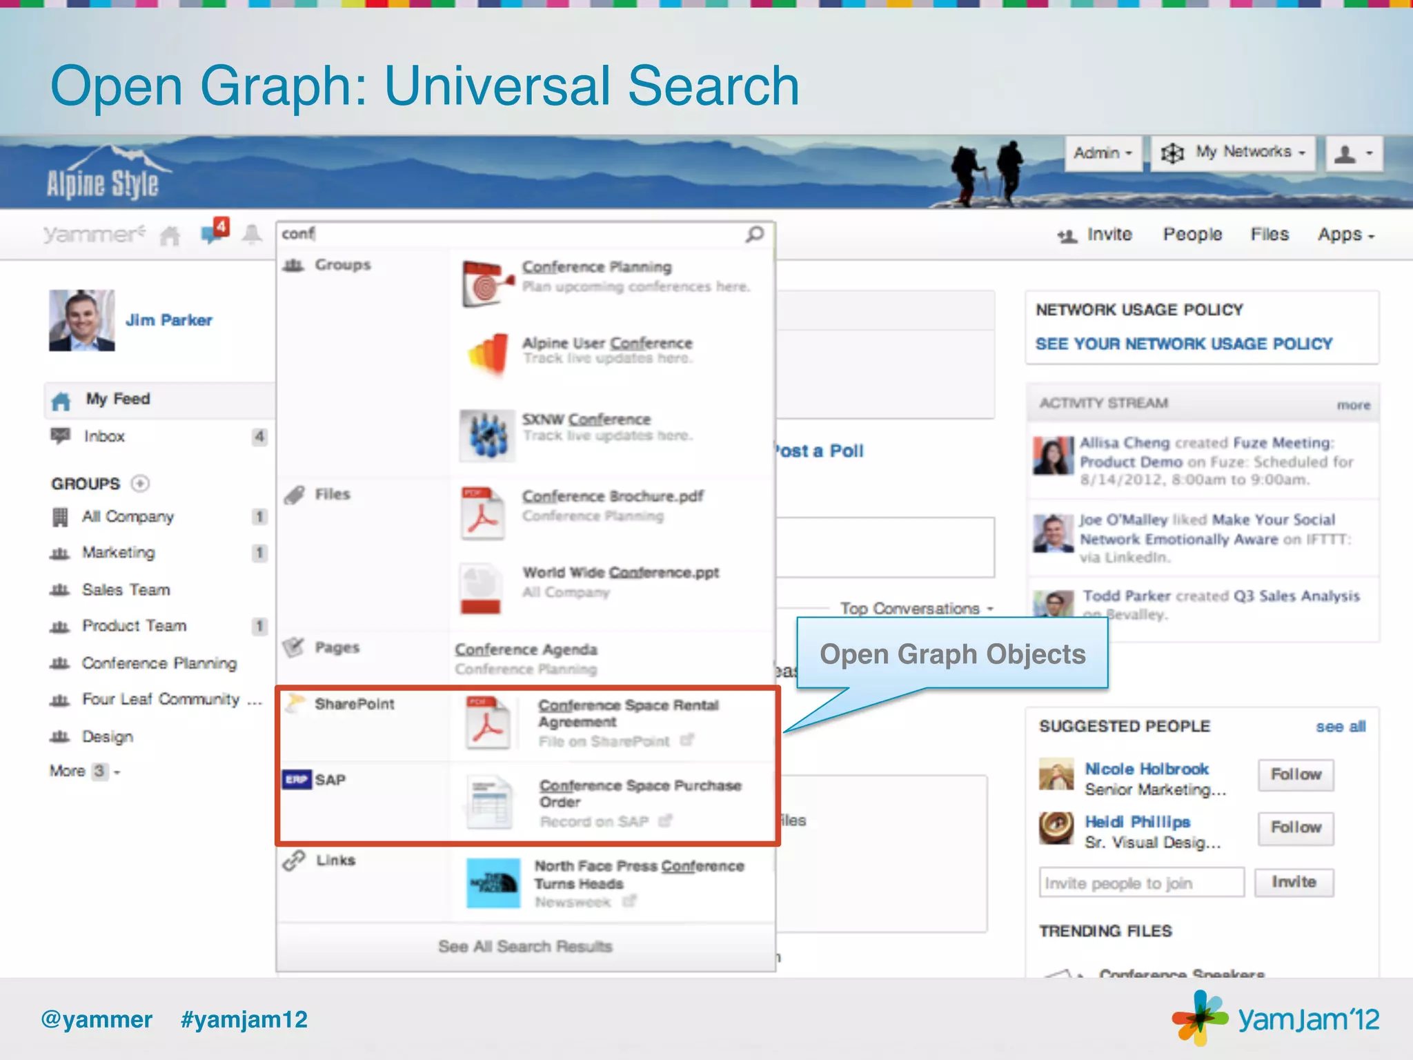The height and width of the screenshot is (1060, 1413).
Task: Click the Jim Parker name link
Action: (169, 320)
